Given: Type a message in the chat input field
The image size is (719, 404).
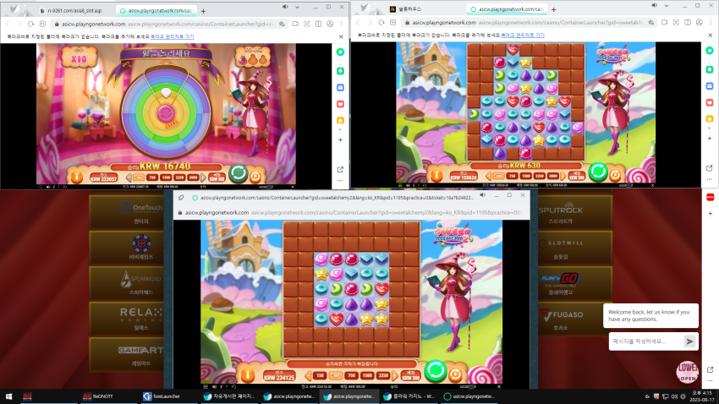Looking at the screenshot, I should coord(646,341).
